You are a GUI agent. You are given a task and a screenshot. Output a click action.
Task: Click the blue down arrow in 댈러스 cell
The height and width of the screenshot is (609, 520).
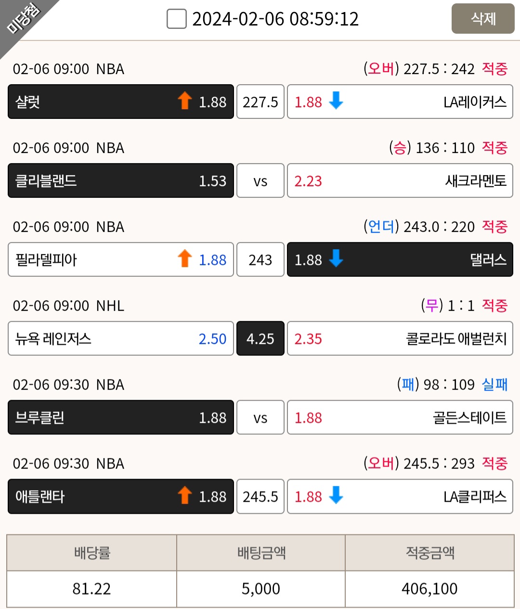click(336, 259)
